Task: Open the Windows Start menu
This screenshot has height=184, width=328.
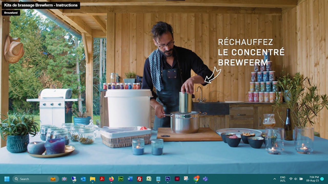Action: point(7,179)
